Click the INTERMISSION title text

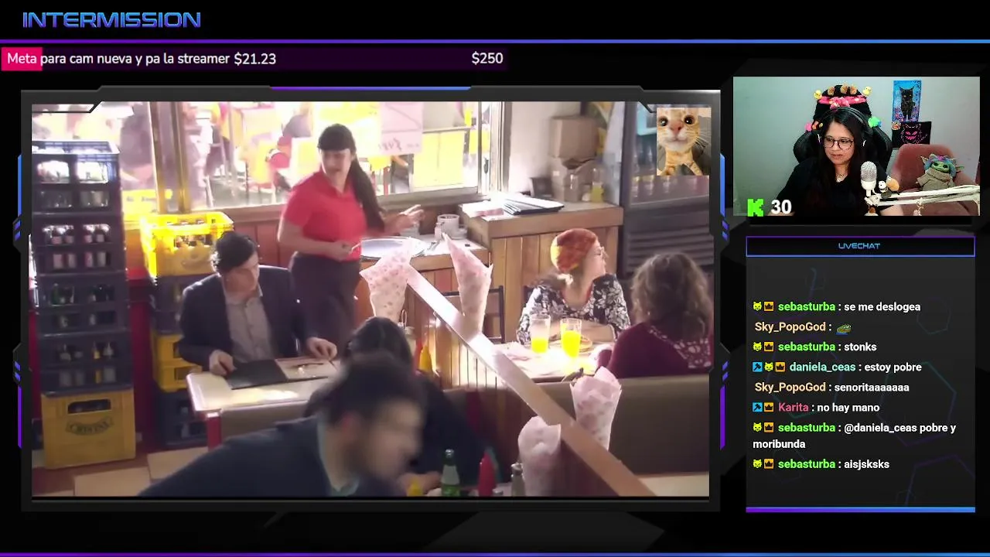pos(111,20)
